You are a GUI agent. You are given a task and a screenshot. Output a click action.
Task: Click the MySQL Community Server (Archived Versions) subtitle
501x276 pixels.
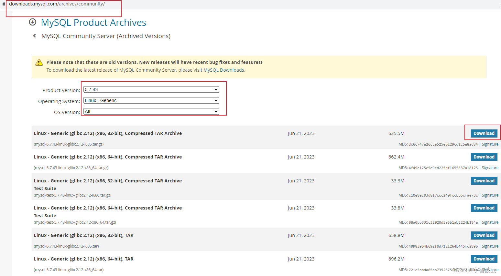[x=106, y=36]
